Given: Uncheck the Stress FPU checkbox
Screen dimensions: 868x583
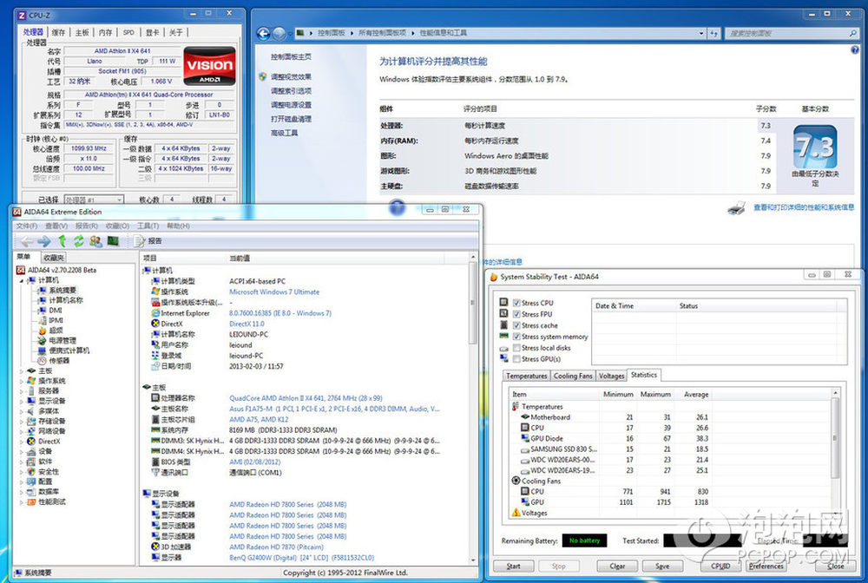Looking at the screenshot, I should click(x=516, y=314).
